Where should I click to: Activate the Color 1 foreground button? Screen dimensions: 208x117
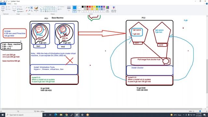click(74, 9)
